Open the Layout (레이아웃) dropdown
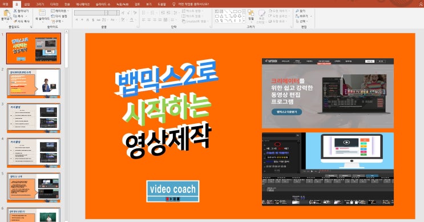 point(60,11)
